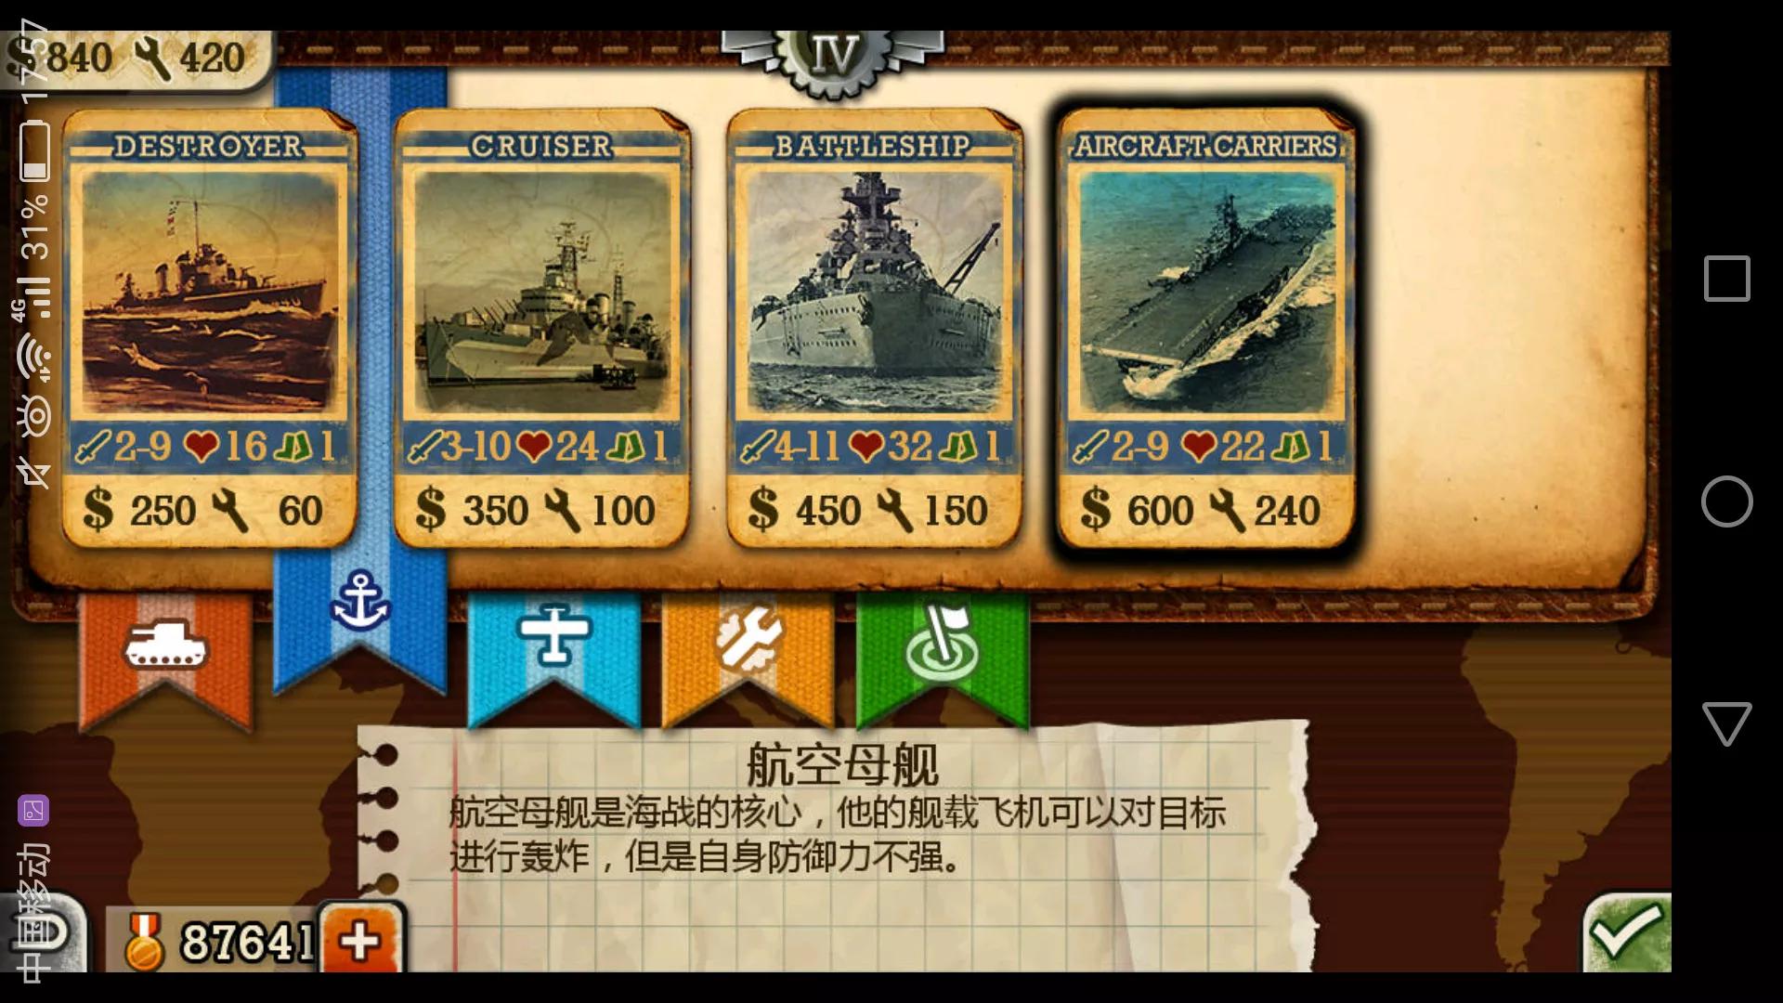Screen dimensions: 1783x1003
Task: Tap the Android home circle button
Action: click(1726, 501)
